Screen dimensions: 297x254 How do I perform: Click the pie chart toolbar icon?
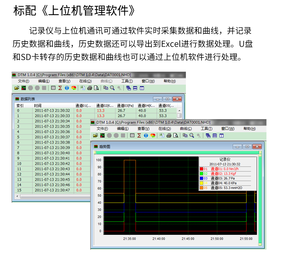pos(153,135)
